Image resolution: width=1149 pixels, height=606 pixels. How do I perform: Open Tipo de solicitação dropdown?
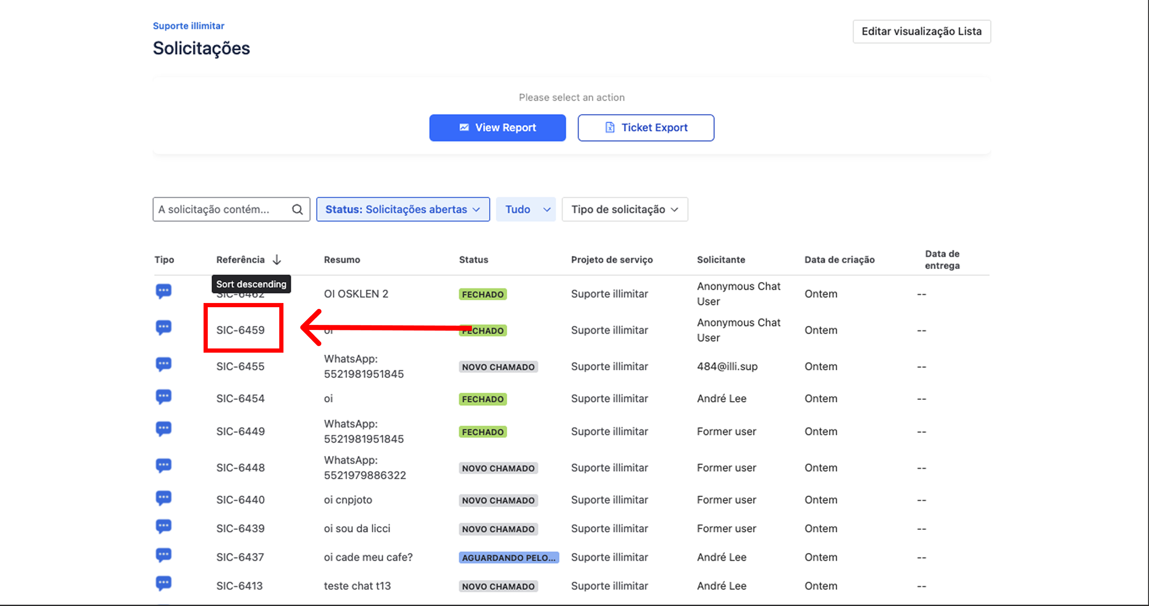pyautogui.click(x=624, y=209)
